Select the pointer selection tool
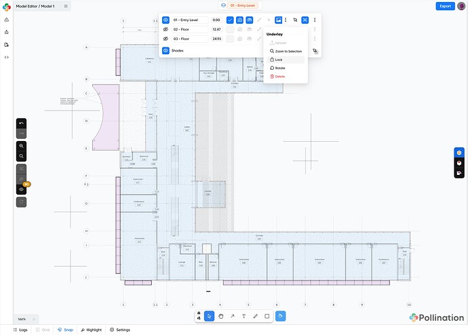 click(210, 316)
